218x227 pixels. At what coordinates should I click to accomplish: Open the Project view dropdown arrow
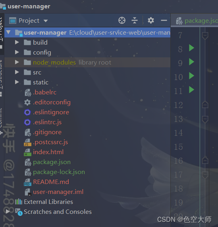pos(46,21)
